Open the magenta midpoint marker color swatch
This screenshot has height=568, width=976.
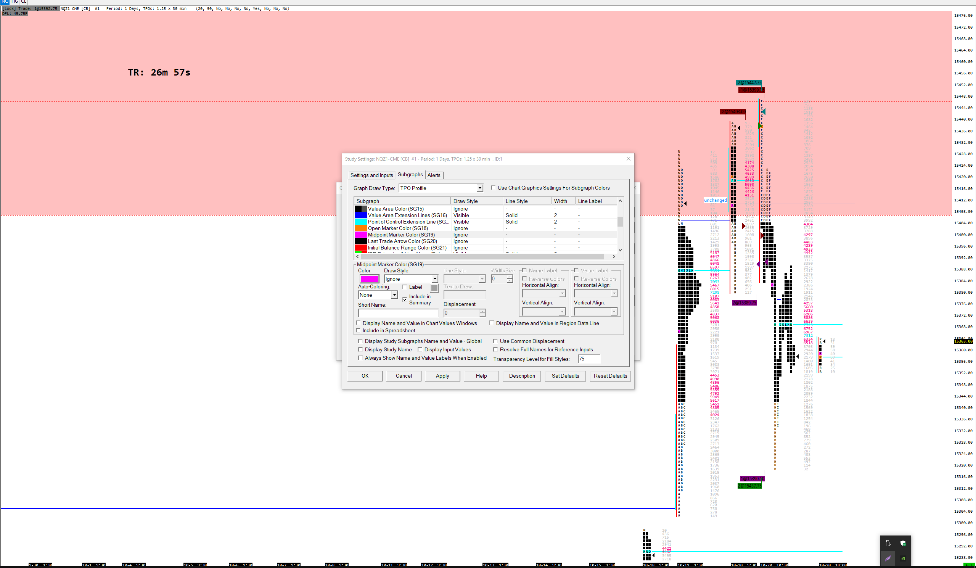tap(369, 279)
